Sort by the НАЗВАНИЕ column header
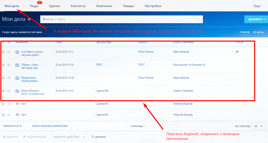The image size is (268, 143). pos(22,42)
